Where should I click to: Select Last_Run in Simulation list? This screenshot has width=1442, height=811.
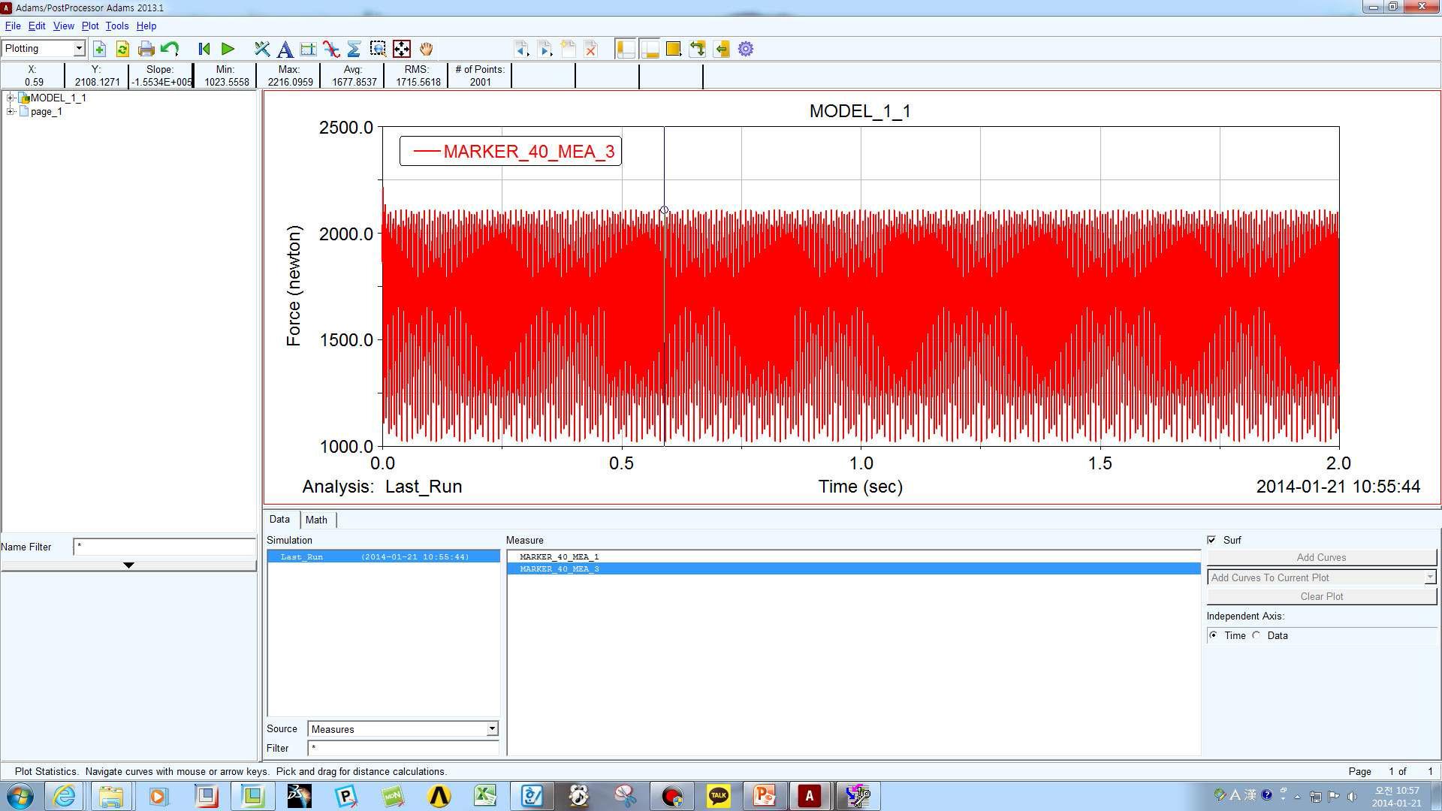pos(384,557)
